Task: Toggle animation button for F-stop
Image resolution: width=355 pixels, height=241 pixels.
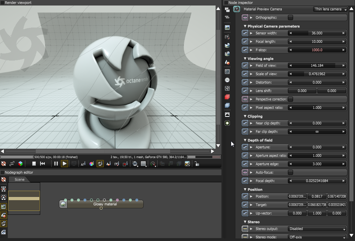Action: (245, 50)
